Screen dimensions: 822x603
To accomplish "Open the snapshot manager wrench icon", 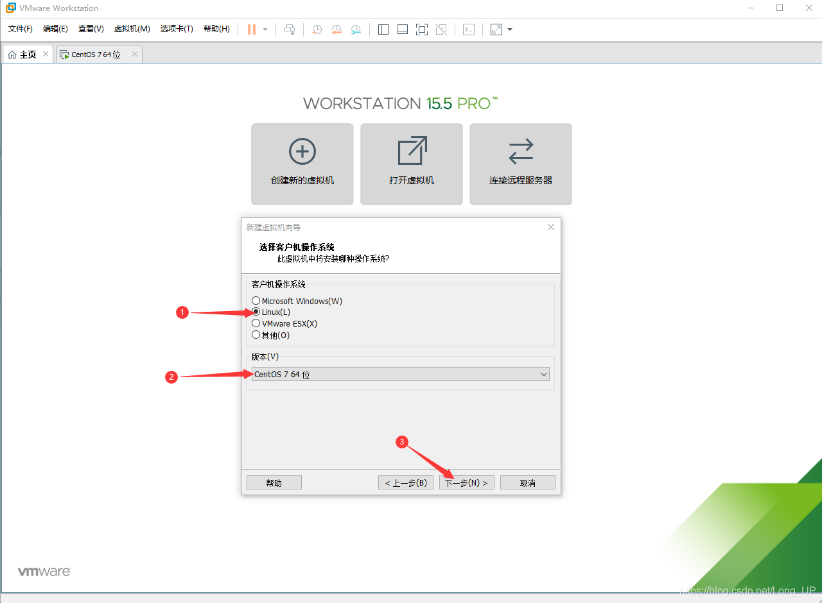I will coord(356,30).
